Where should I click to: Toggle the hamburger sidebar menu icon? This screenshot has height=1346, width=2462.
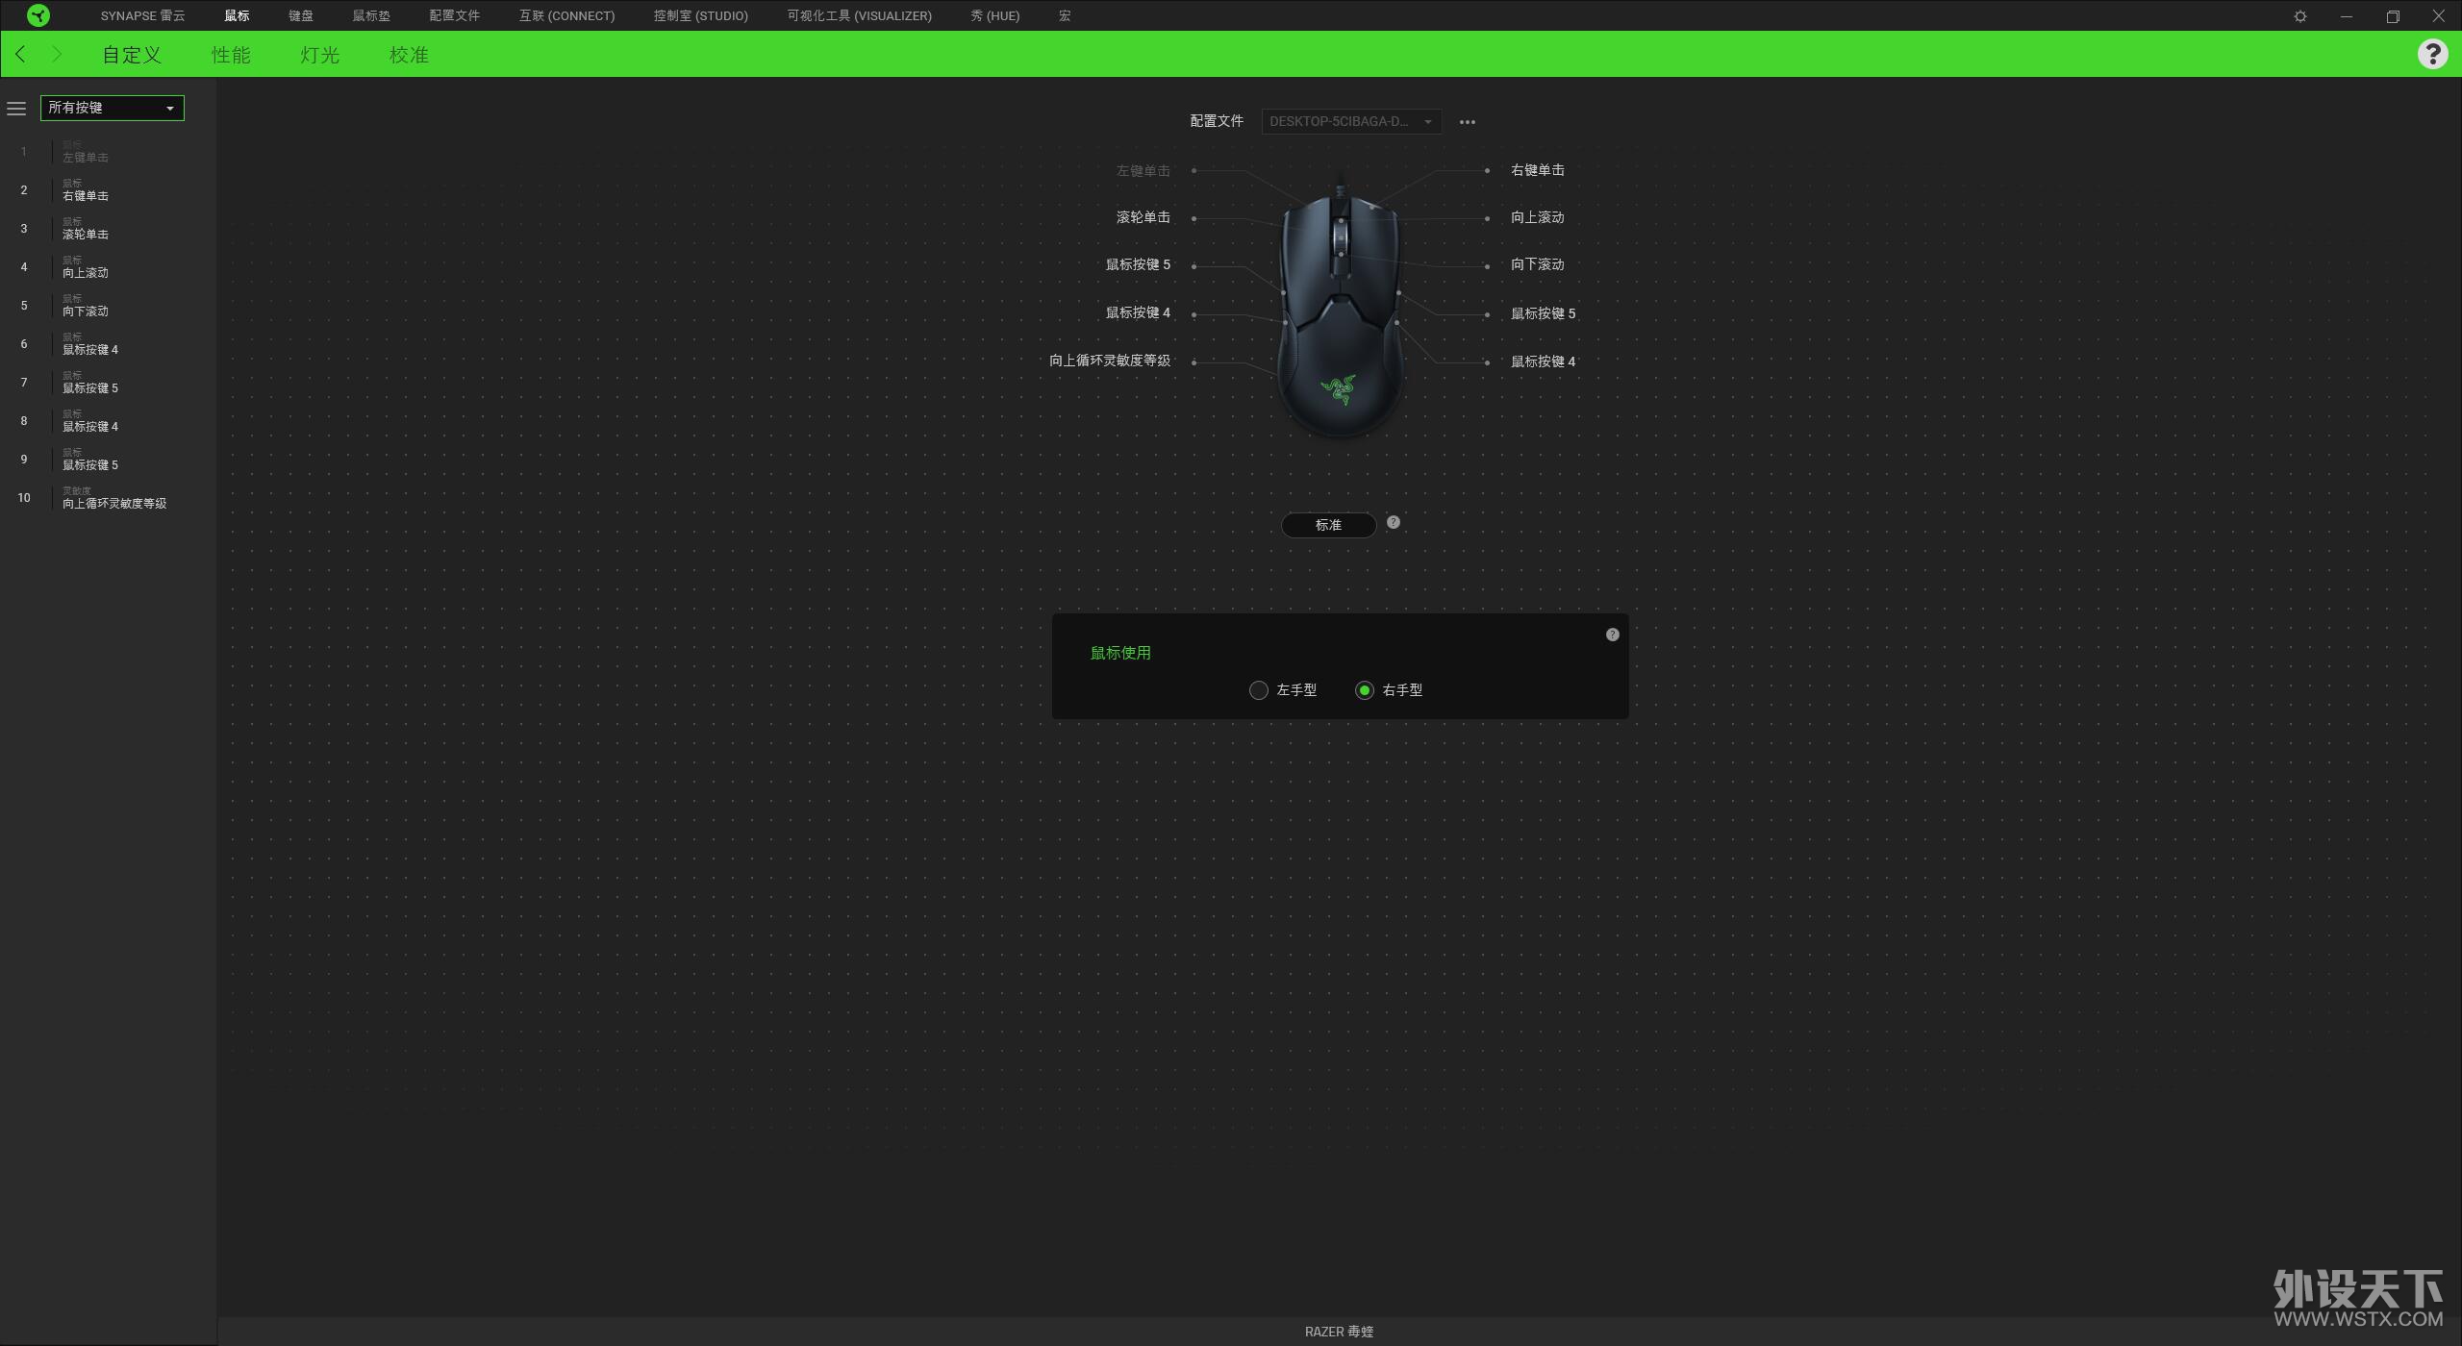(16, 109)
